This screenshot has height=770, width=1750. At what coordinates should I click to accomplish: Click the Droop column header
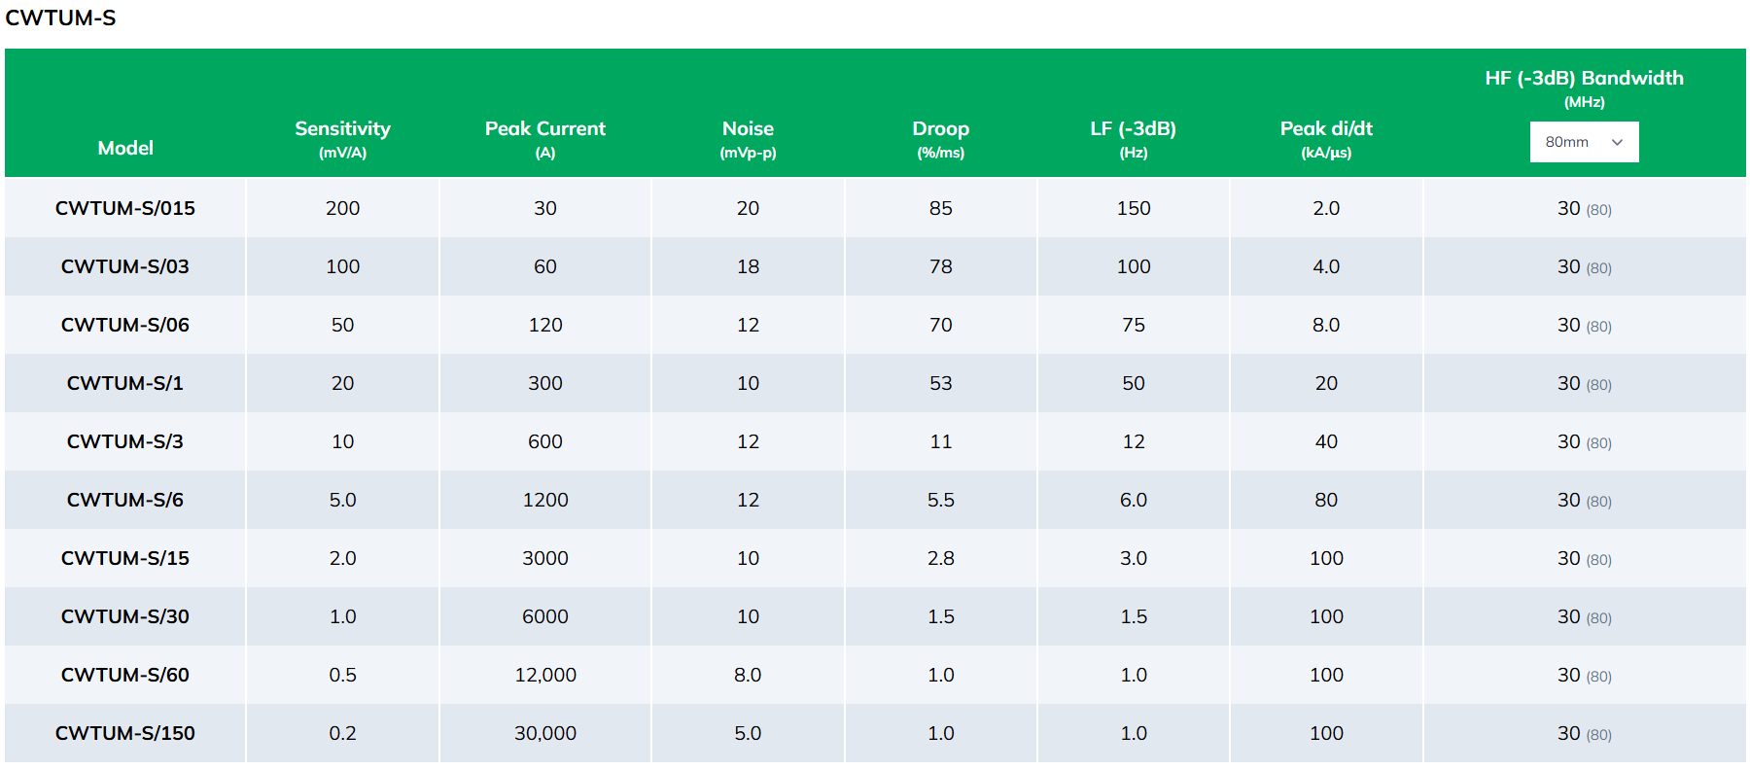point(940,128)
